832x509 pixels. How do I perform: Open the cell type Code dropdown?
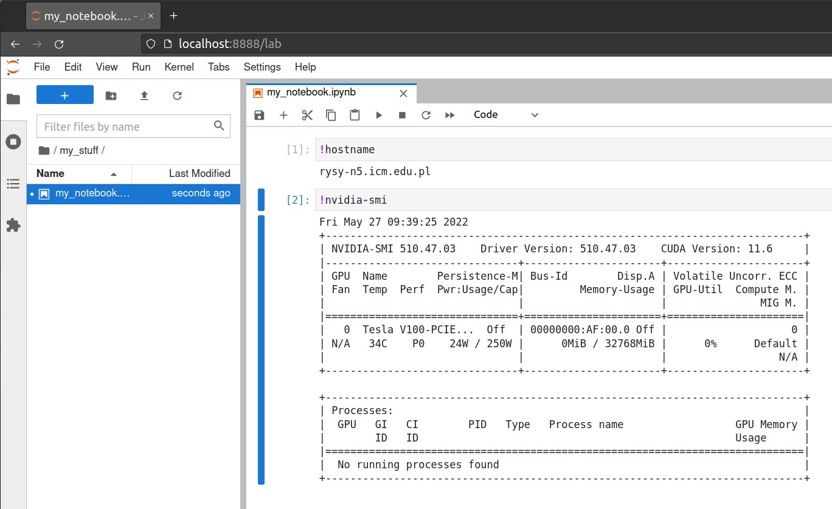(x=506, y=115)
